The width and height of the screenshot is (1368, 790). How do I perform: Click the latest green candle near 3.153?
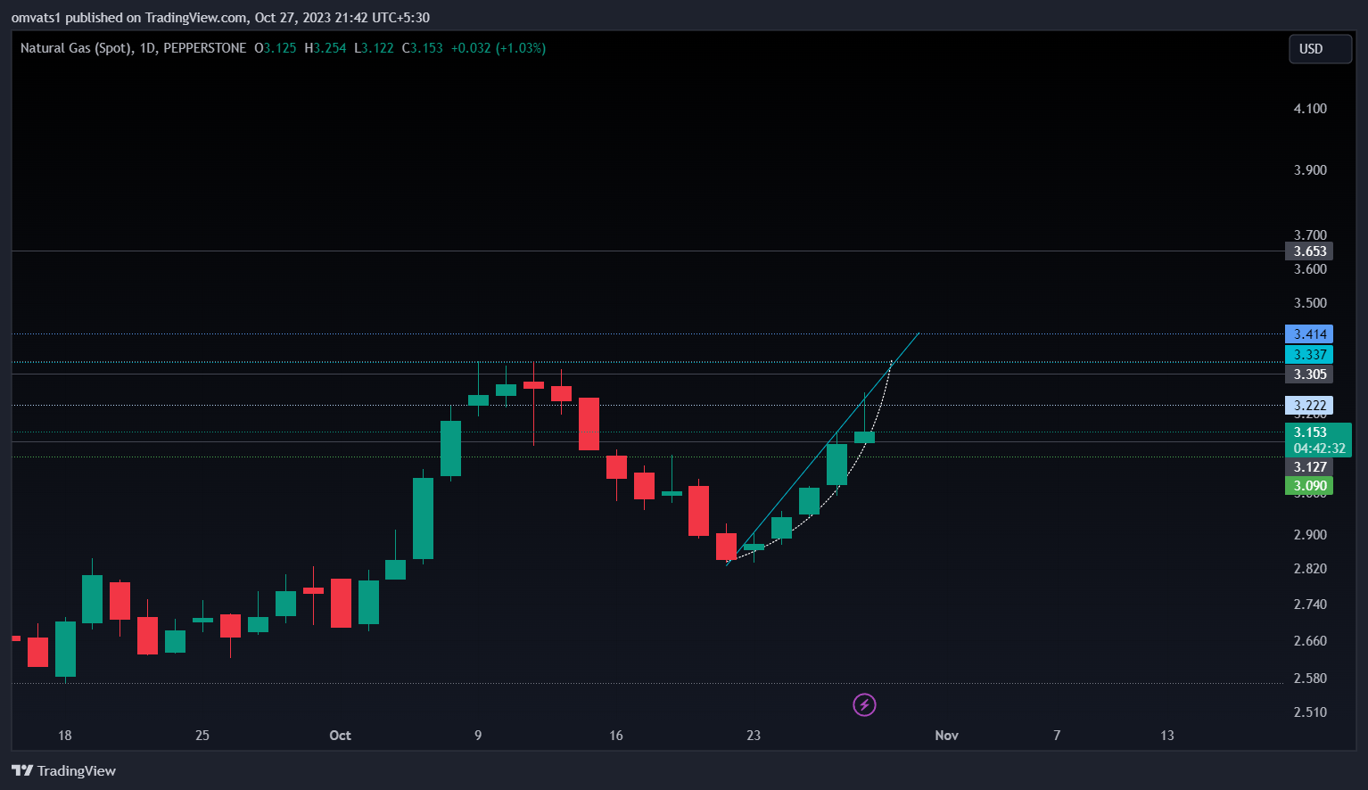coord(864,437)
